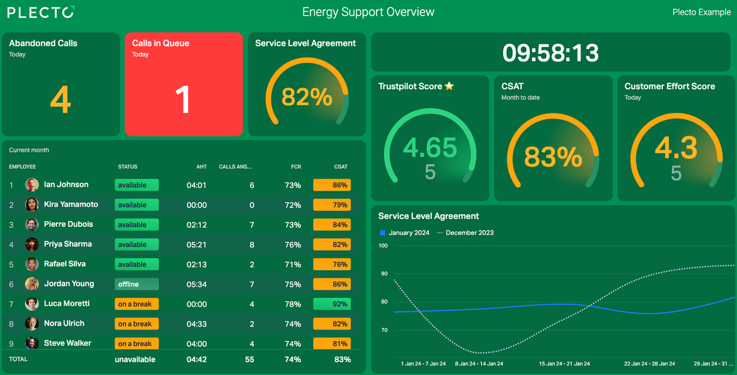Select Nora Ulrich's avatar image
The height and width of the screenshot is (375, 737).
(x=32, y=323)
